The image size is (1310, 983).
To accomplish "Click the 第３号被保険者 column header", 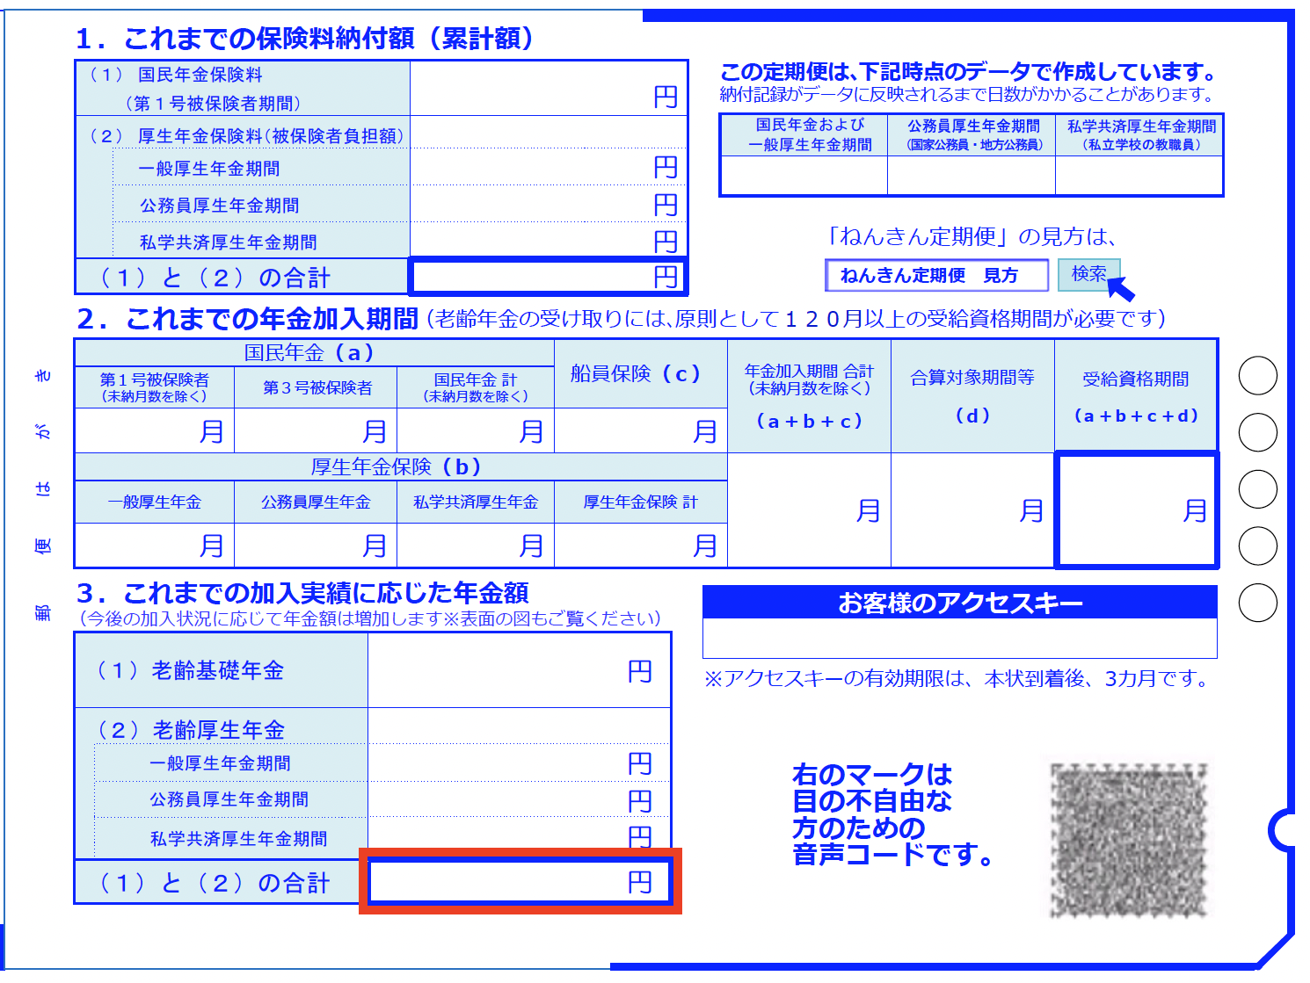I will (317, 387).
